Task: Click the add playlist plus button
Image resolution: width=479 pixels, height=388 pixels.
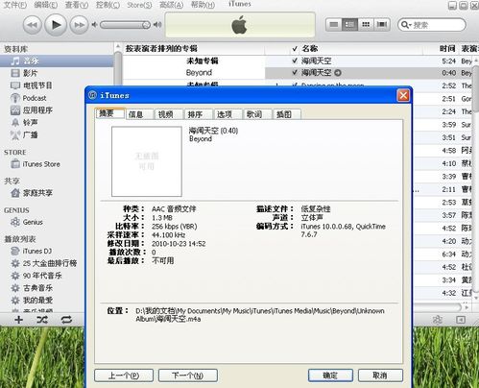Action: pos(19,320)
